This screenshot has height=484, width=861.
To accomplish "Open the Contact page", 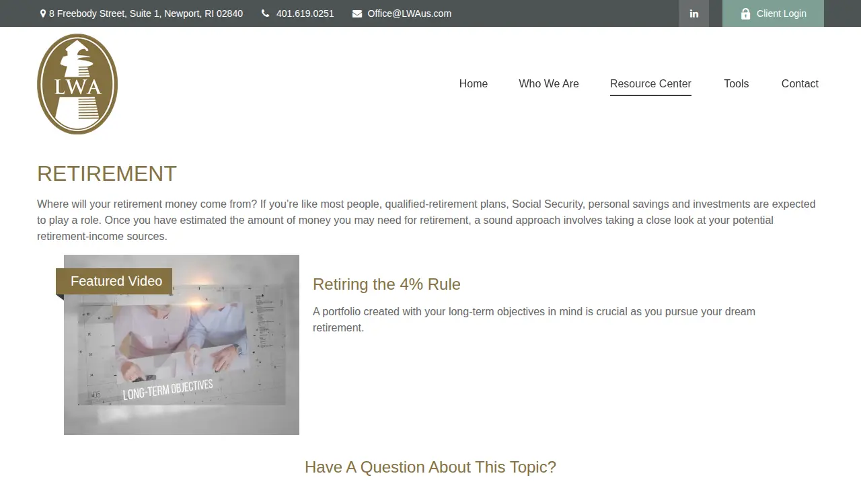I will pos(800,83).
